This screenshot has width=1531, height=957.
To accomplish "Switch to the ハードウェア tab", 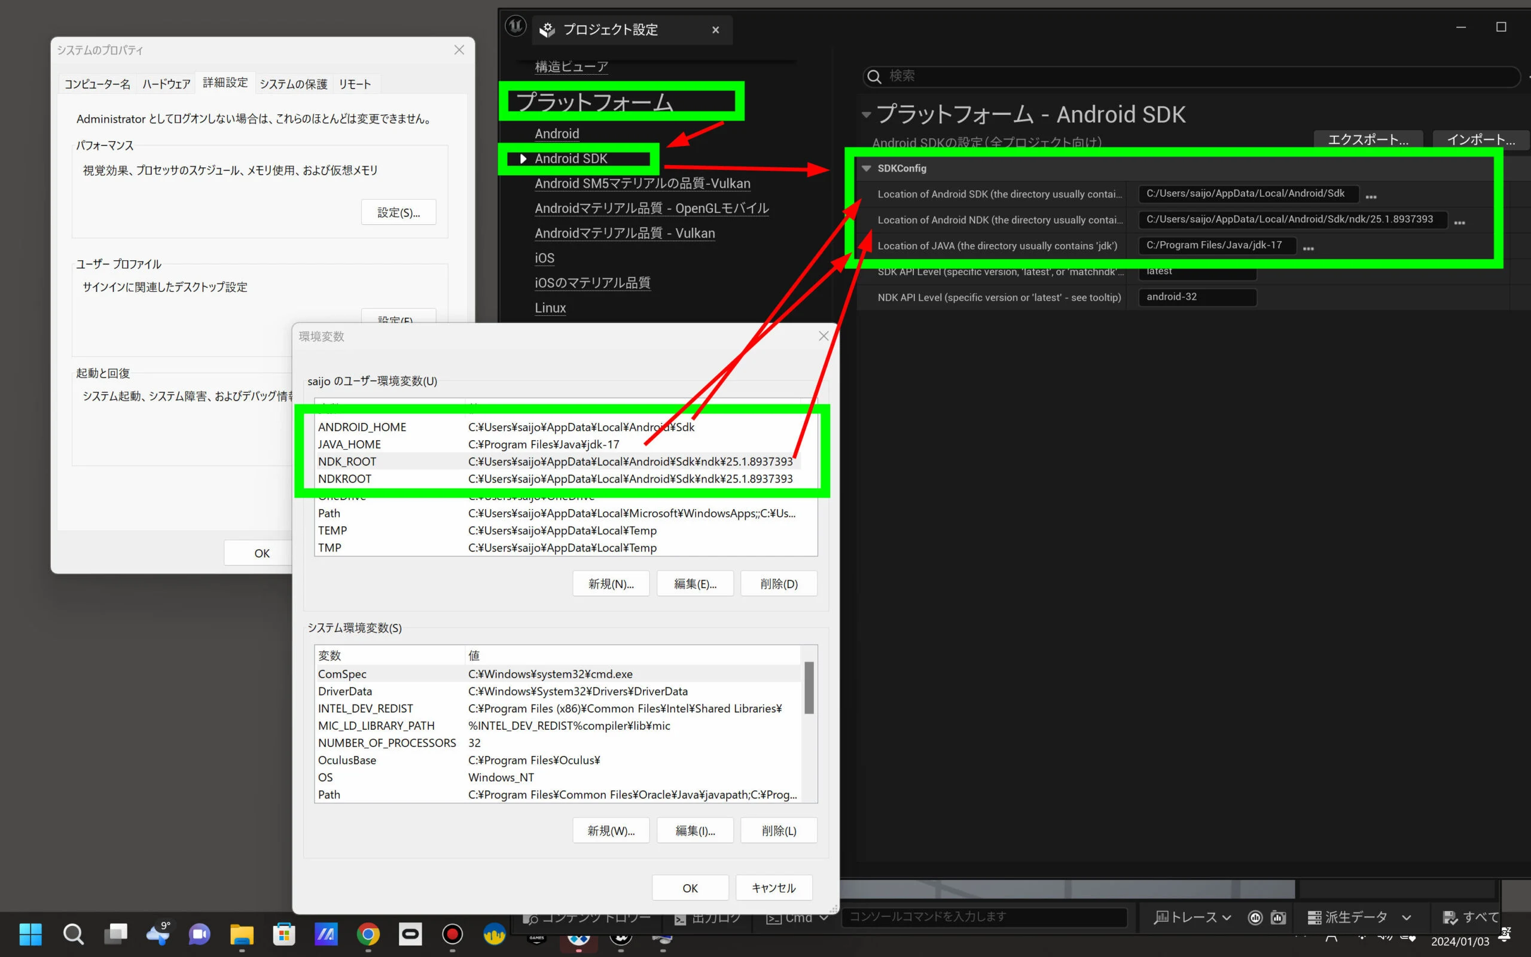I will coord(166,84).
